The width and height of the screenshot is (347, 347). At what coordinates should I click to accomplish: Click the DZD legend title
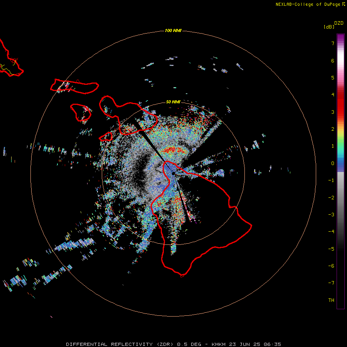click(x=339, y=23)
